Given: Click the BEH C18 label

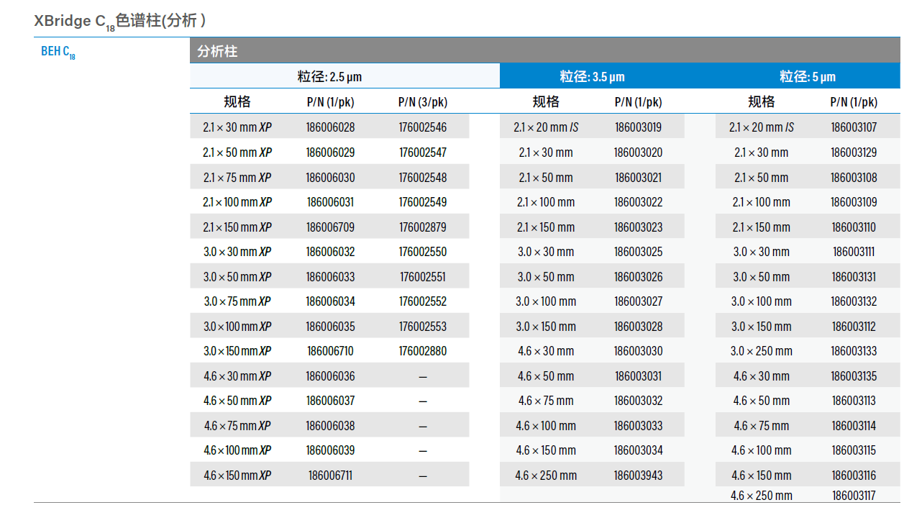Looking at the screenshot, I should [58, 53].
